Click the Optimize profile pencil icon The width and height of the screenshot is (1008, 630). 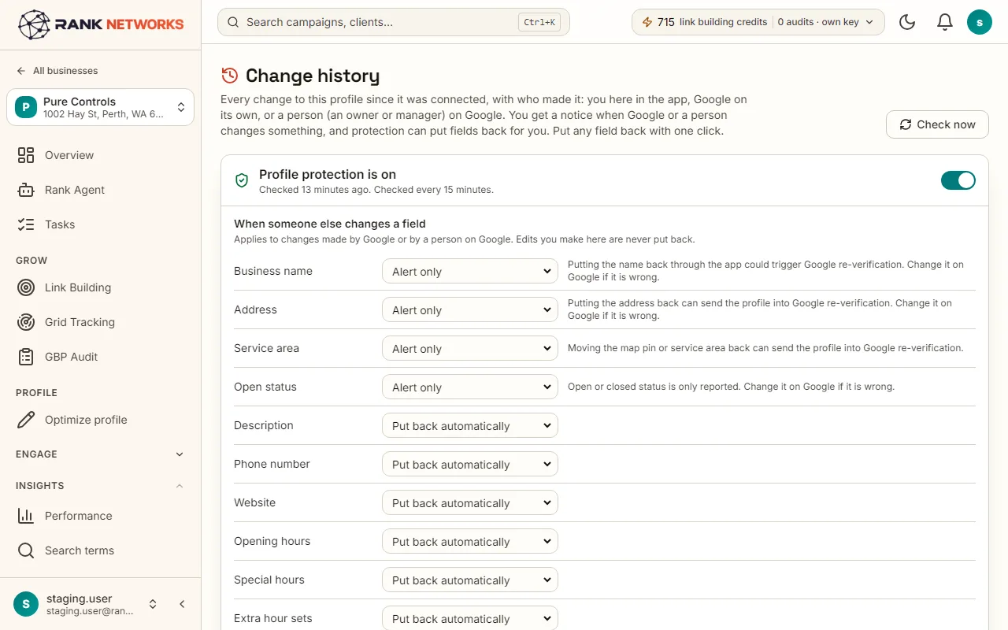[26, 420]
